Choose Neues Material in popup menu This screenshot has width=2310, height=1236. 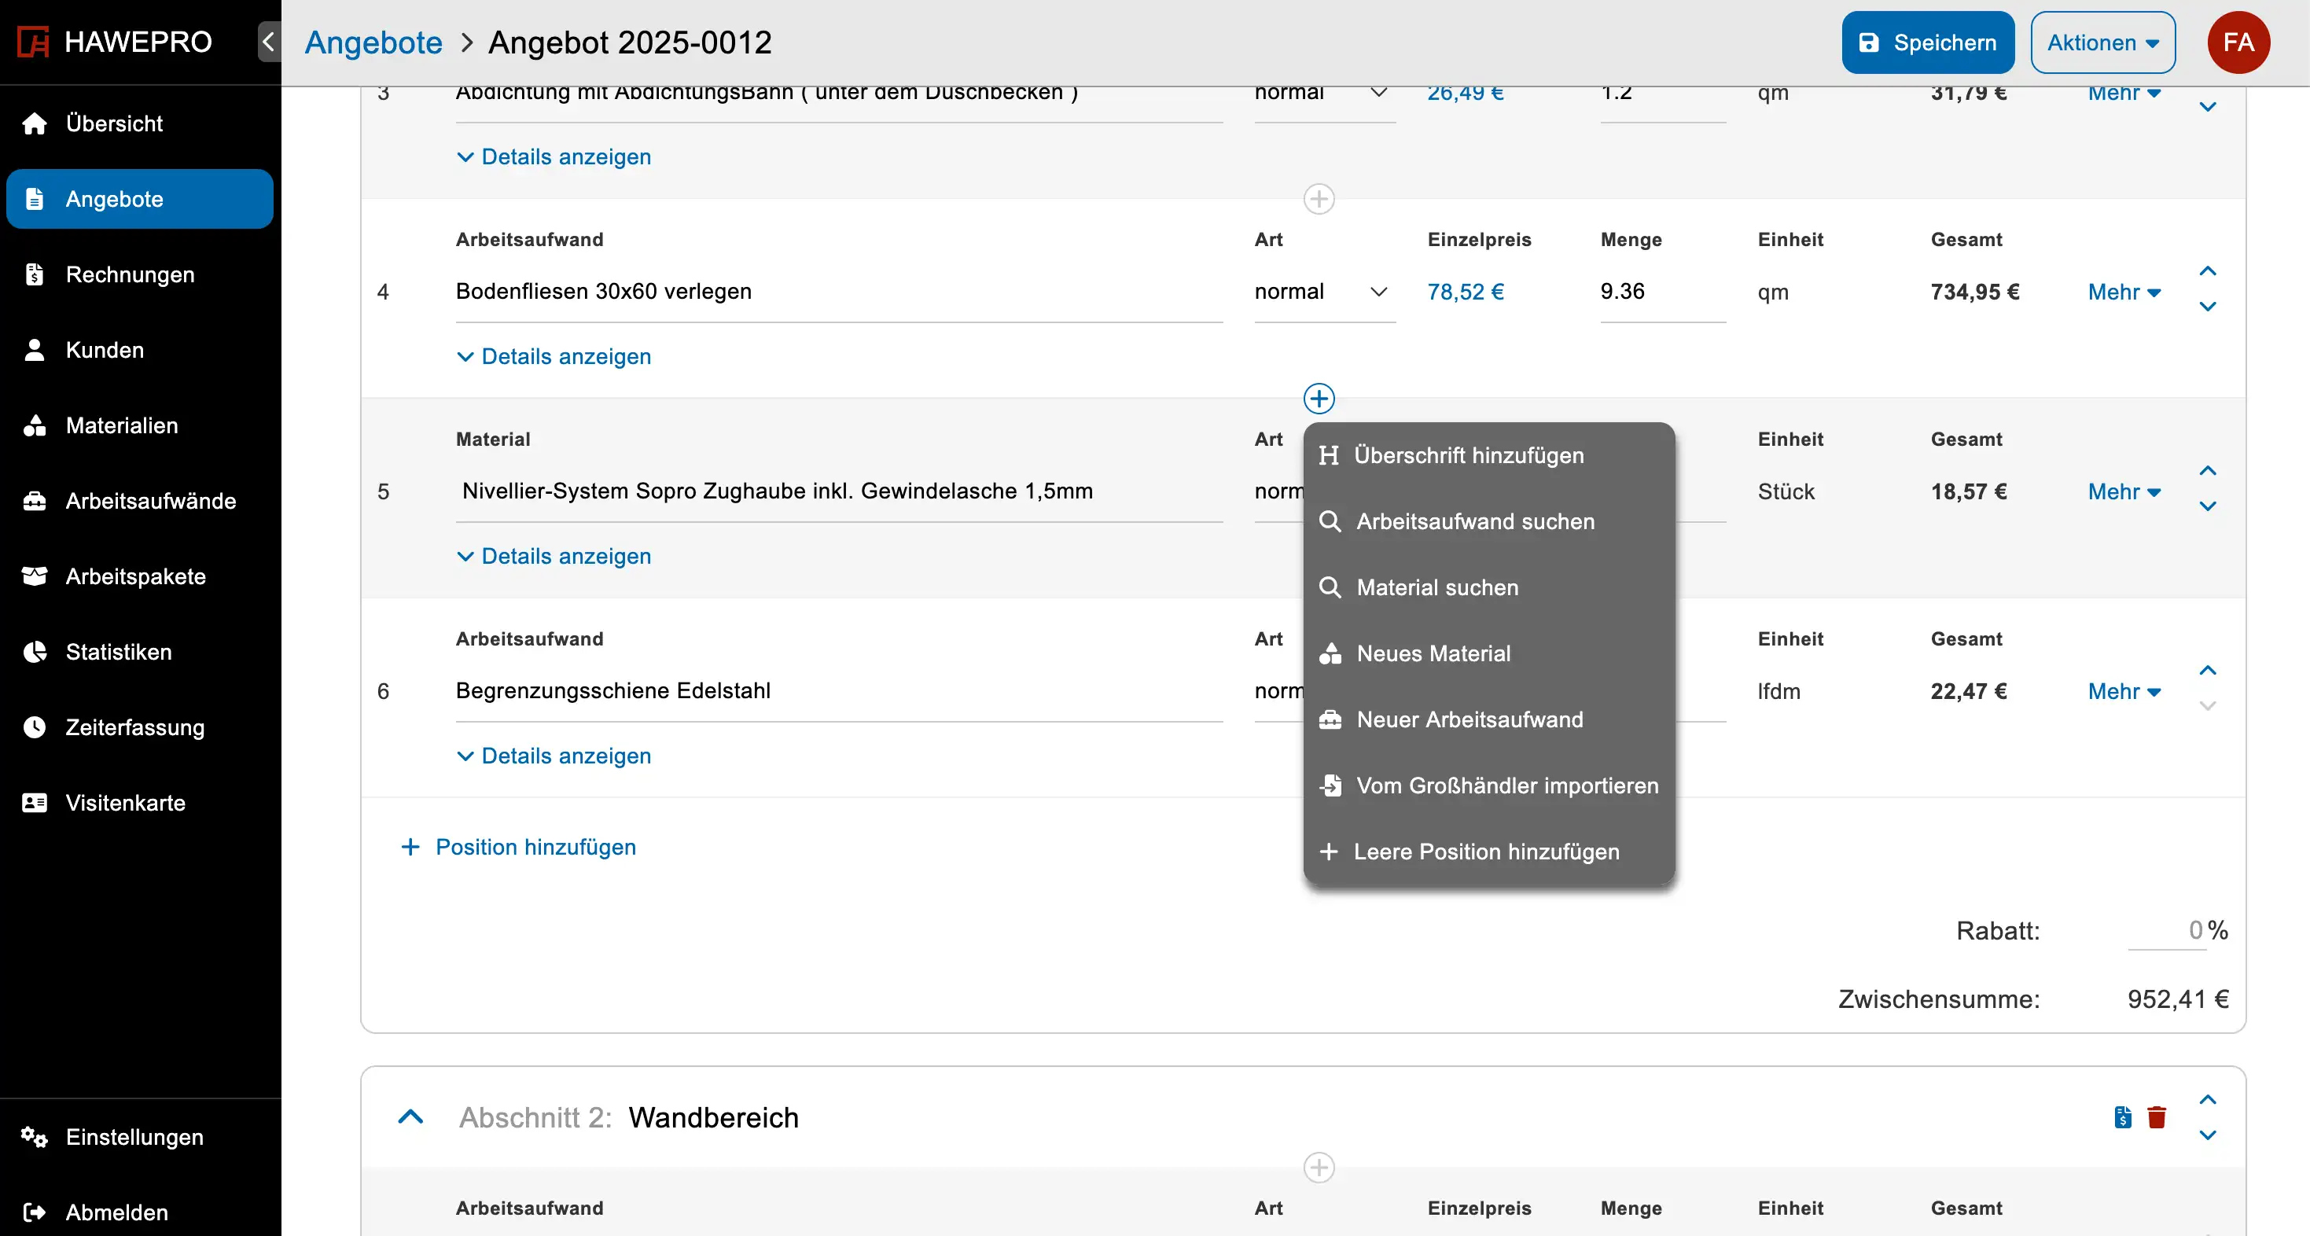pos(1488,654)
